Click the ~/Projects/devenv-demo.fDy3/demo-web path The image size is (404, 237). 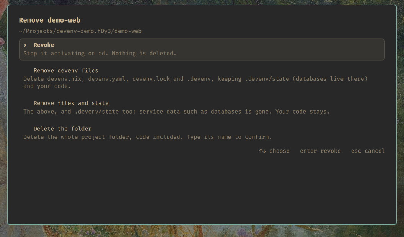80,31
